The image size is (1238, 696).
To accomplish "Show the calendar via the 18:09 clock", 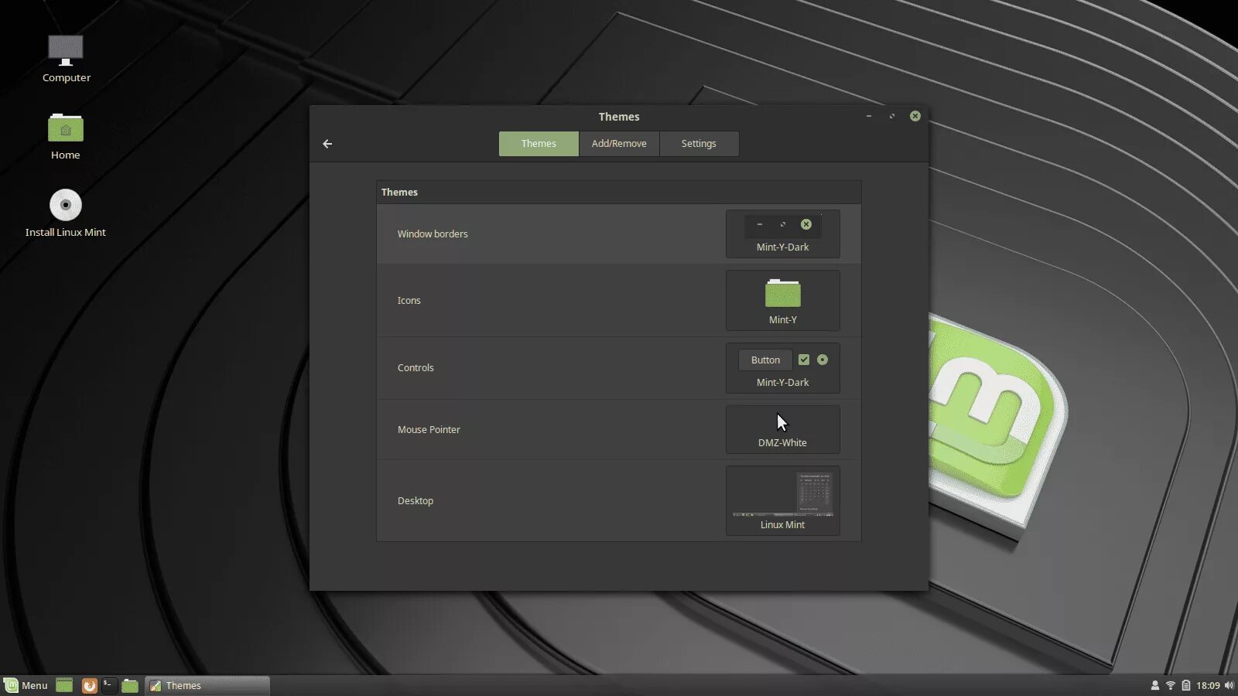I will coord(1208,685).
